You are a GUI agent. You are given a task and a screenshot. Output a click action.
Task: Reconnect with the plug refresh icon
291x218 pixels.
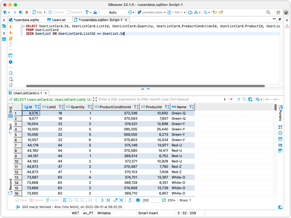click(x=21, y=13)
